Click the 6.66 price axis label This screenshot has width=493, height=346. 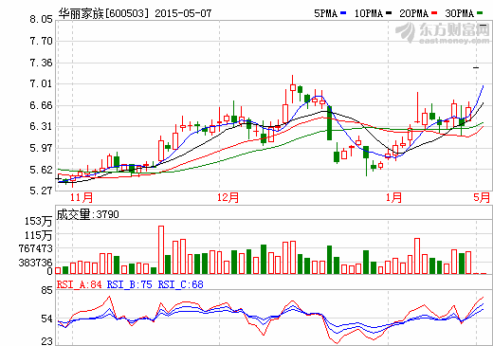coord(41,105)
